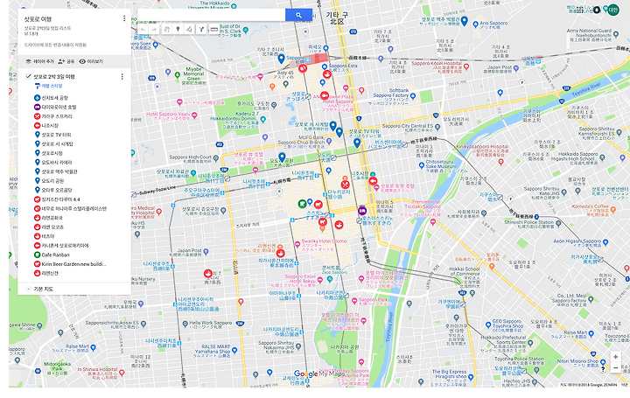
Task: Click the Redo arrow in the map toolbar
Action: [154, 30]
